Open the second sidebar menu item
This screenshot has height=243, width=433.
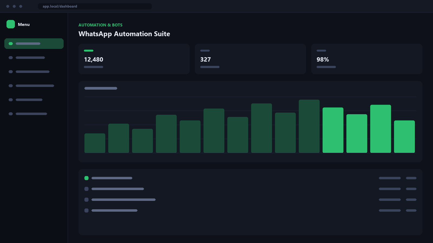34,58
